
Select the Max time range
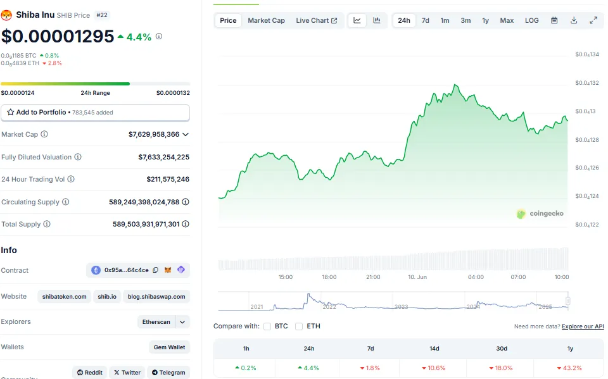pos(507,20)
